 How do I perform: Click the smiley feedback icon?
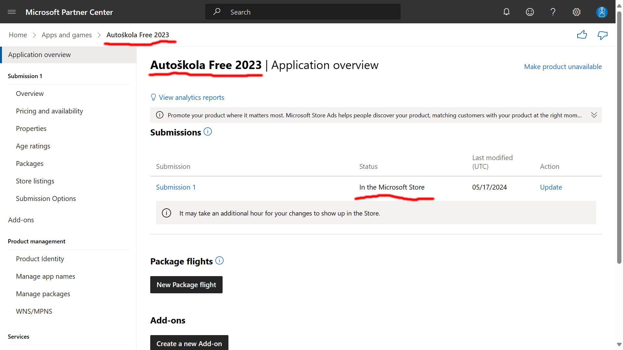pos(530,12)
